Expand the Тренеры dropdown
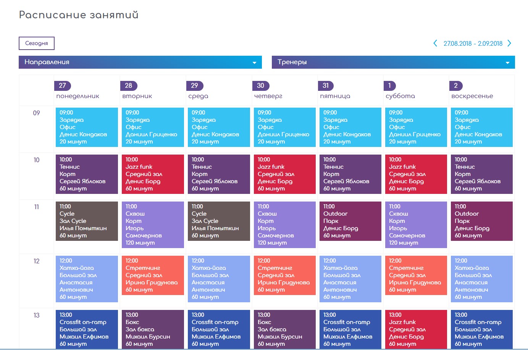This screenshot has width=528, height=350. click(x=393, y=62)
